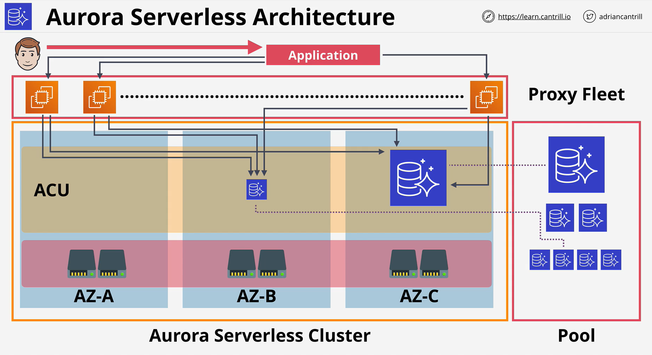The width and height of the screenshot is (652, 355).
Task: Click the red Application box
Action: (x=323, y=55)
